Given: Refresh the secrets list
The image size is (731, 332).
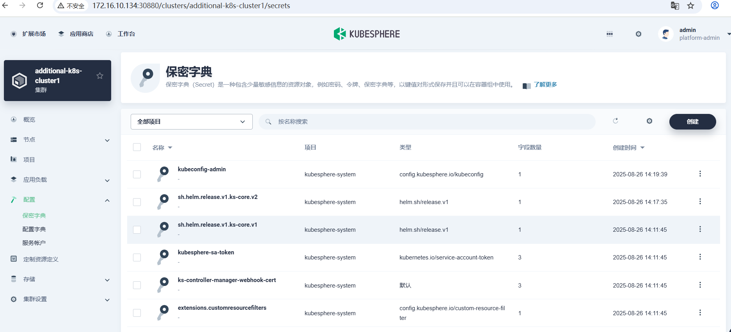Looking at the screenshot, I should click(x=616, y=121).
